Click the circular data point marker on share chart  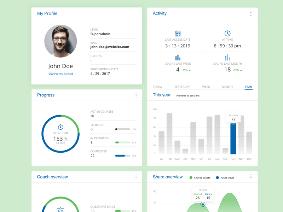[x=203, y=204]
